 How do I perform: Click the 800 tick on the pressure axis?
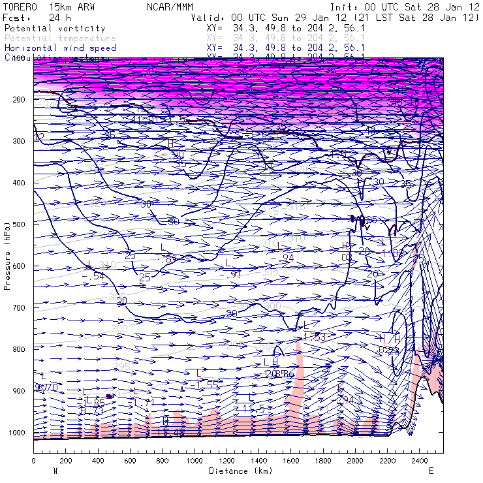19,349
